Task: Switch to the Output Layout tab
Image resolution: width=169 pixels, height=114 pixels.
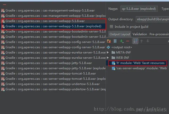Action: (120, 34)
